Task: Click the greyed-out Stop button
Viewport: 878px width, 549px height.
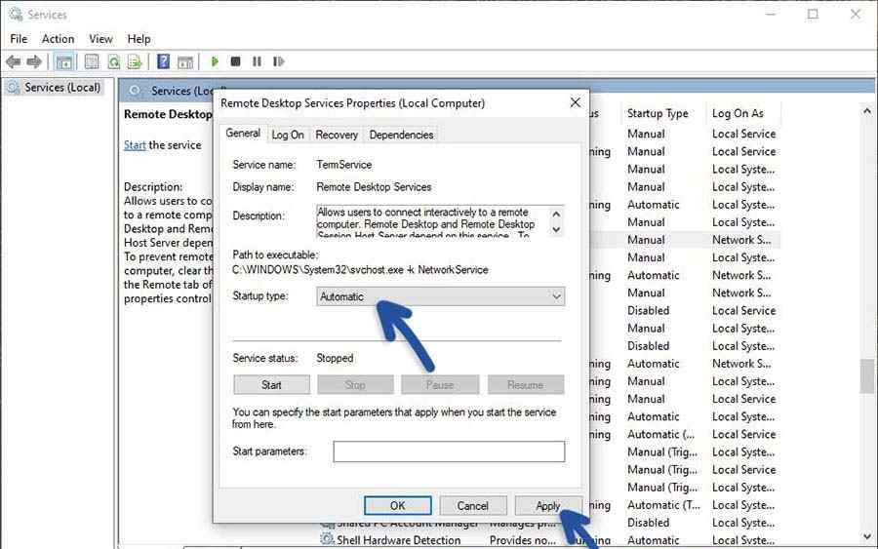Action: click(x=355, y=385)
